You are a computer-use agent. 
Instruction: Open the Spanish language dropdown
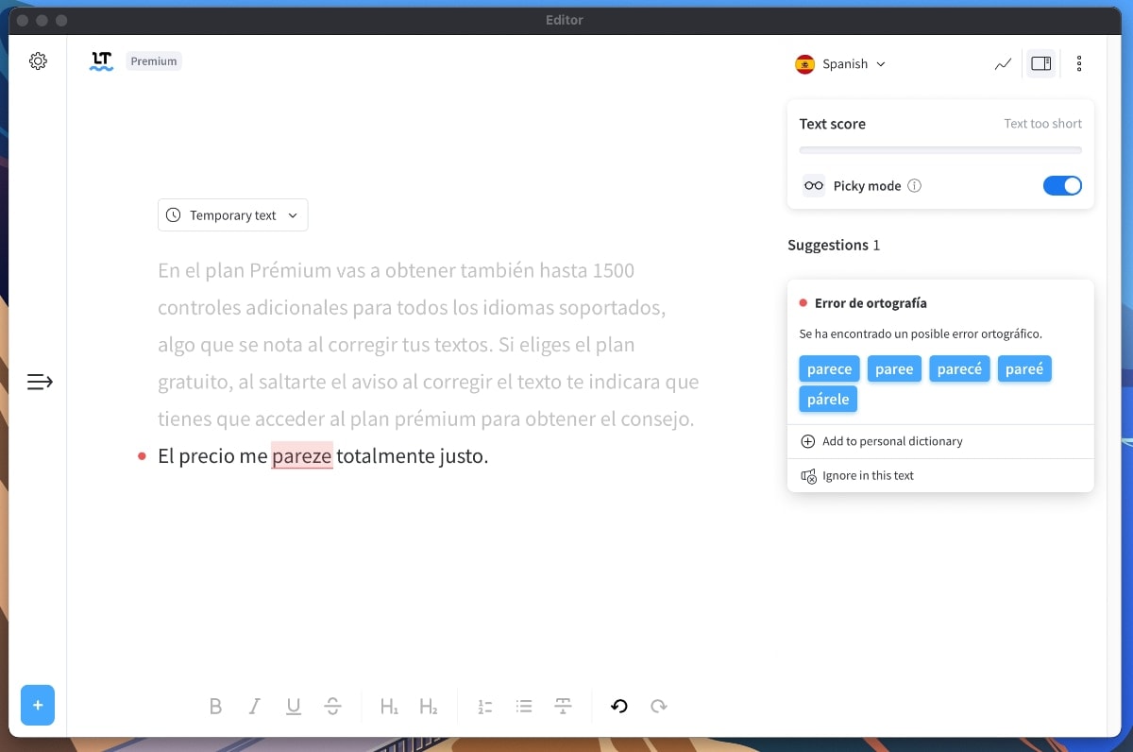click(x=840, y=63)
